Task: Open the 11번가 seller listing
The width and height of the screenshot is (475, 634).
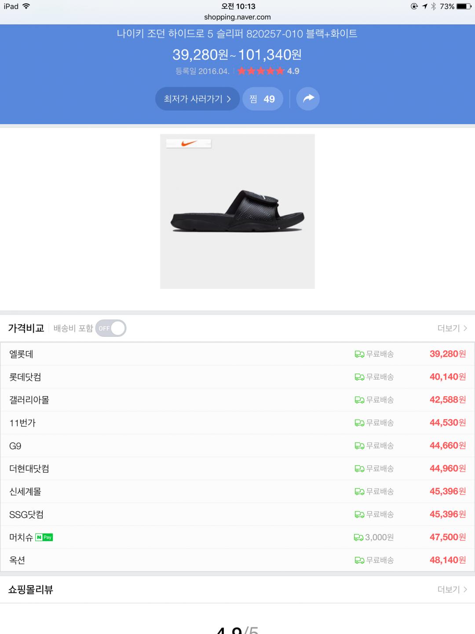Action: [237, 423]
